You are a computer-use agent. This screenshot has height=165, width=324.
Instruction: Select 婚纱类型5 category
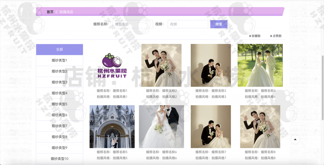coord(59,104)
